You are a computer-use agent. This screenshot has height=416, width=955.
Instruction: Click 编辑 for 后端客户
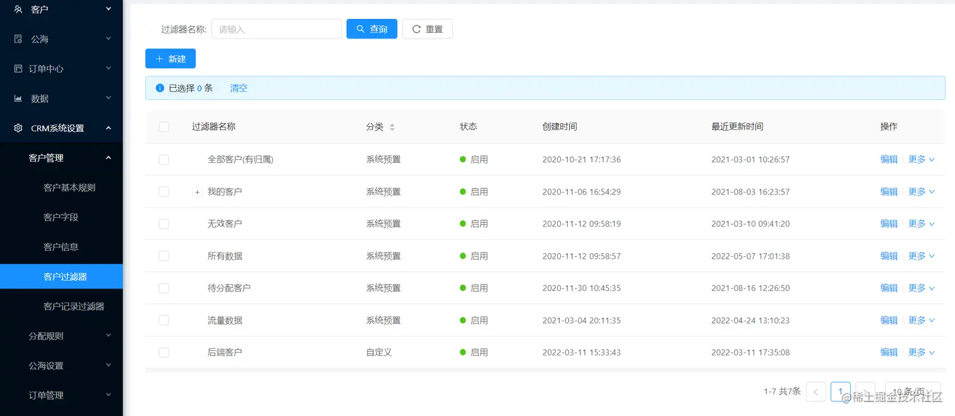point(889,352)
